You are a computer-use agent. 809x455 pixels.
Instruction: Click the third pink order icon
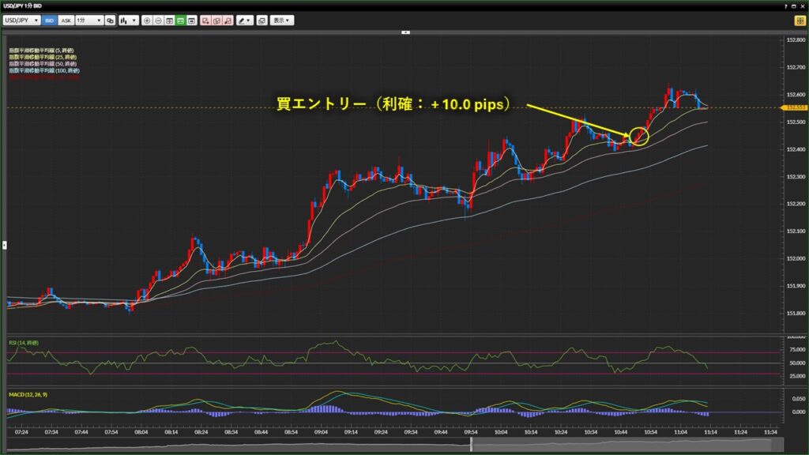pos(227,20)
